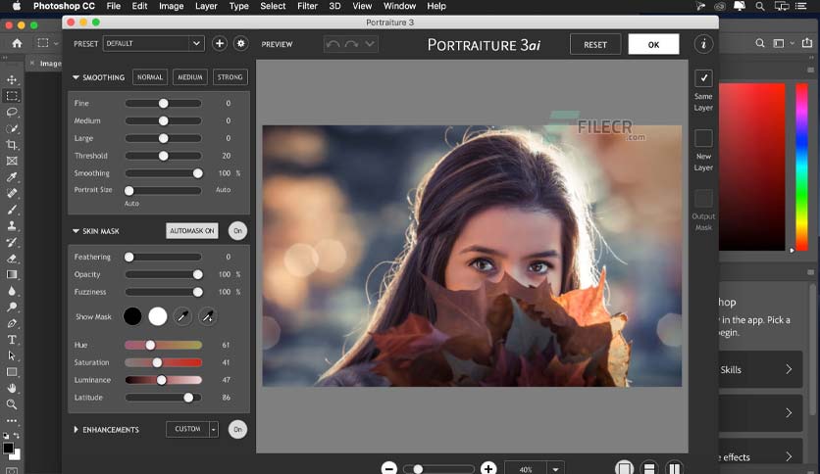Click the Custom enhancements button

(187, 429)
